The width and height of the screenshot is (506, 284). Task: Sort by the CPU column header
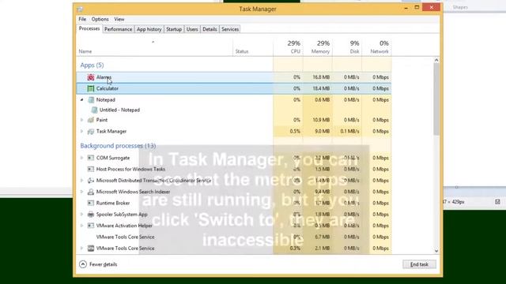(x=288, y=47)
